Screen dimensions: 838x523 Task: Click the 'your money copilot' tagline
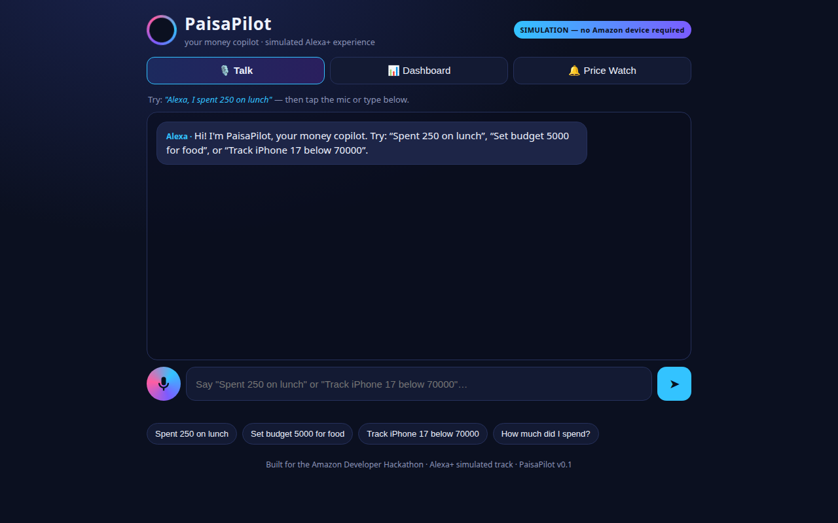click(280, 42)
